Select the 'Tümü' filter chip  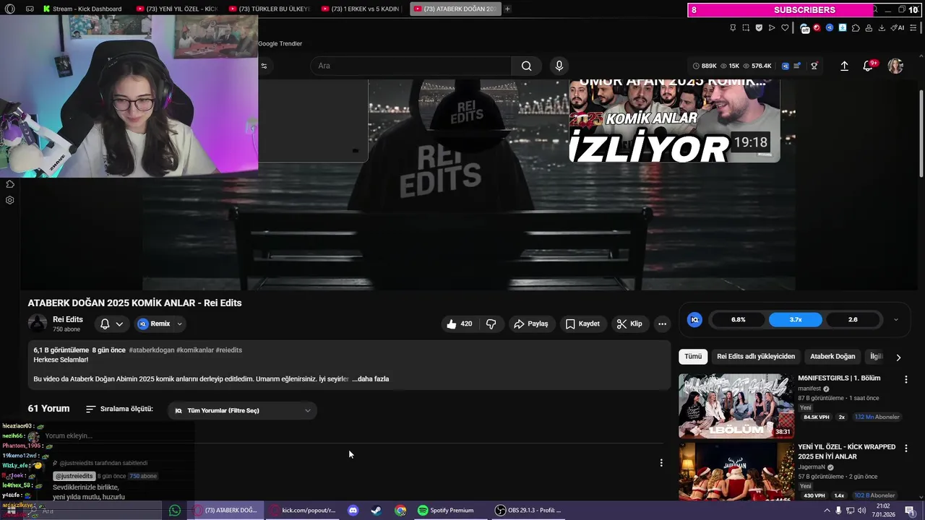coord(693,356)
